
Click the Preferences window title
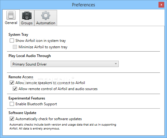83,5
